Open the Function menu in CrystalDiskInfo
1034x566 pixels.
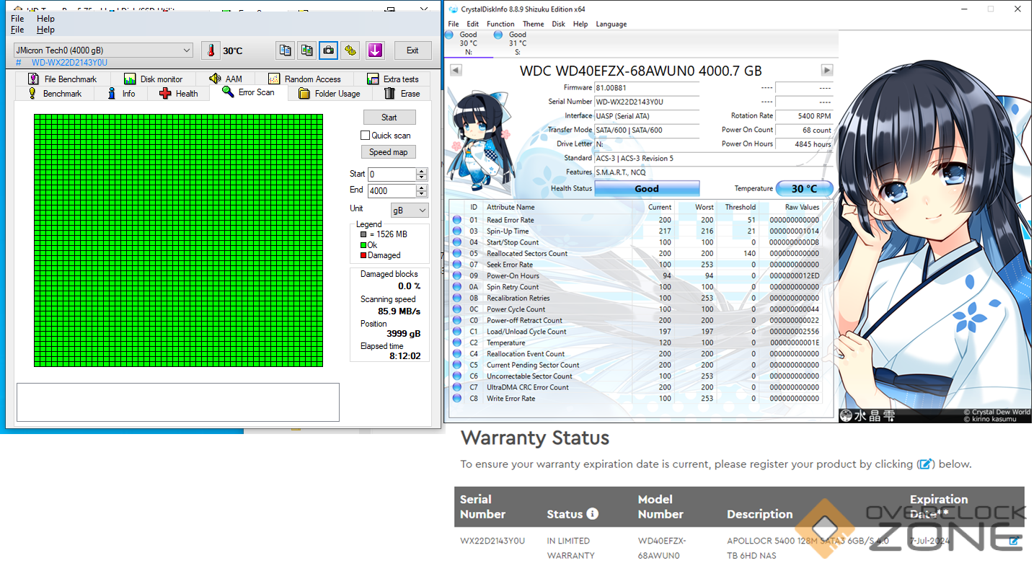[500, 24]
